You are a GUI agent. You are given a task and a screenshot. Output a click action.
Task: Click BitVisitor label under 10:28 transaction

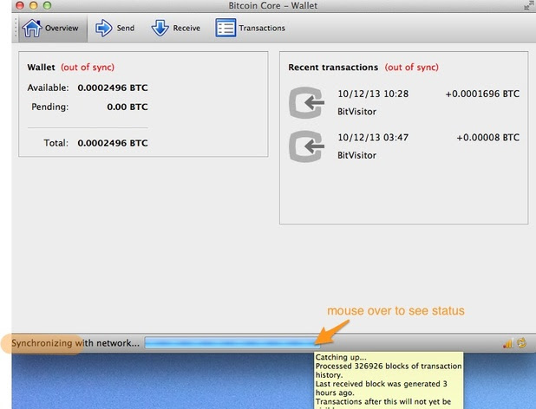pos(356,112)
